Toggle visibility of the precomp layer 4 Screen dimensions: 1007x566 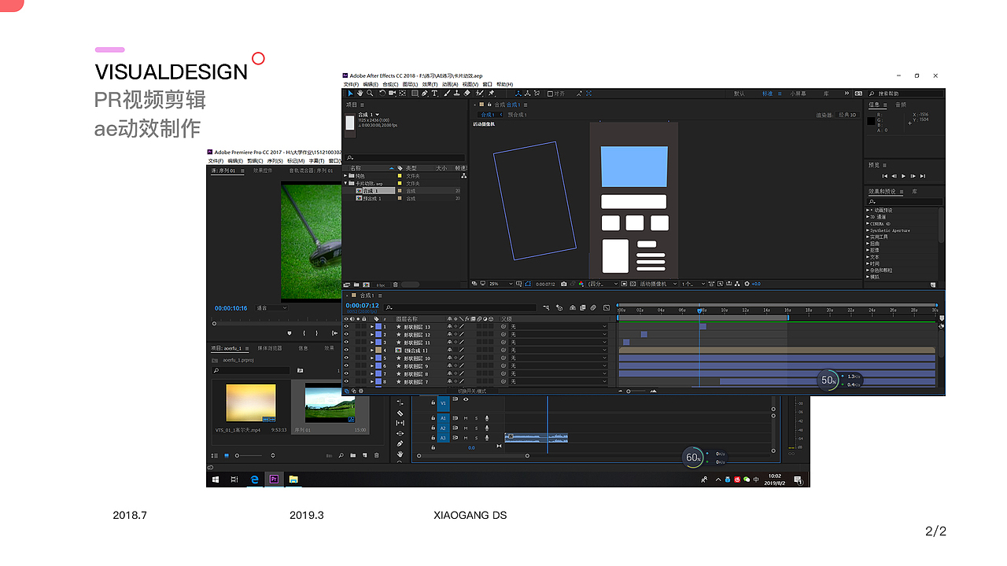pyautogui.click(x=346, y=351)
